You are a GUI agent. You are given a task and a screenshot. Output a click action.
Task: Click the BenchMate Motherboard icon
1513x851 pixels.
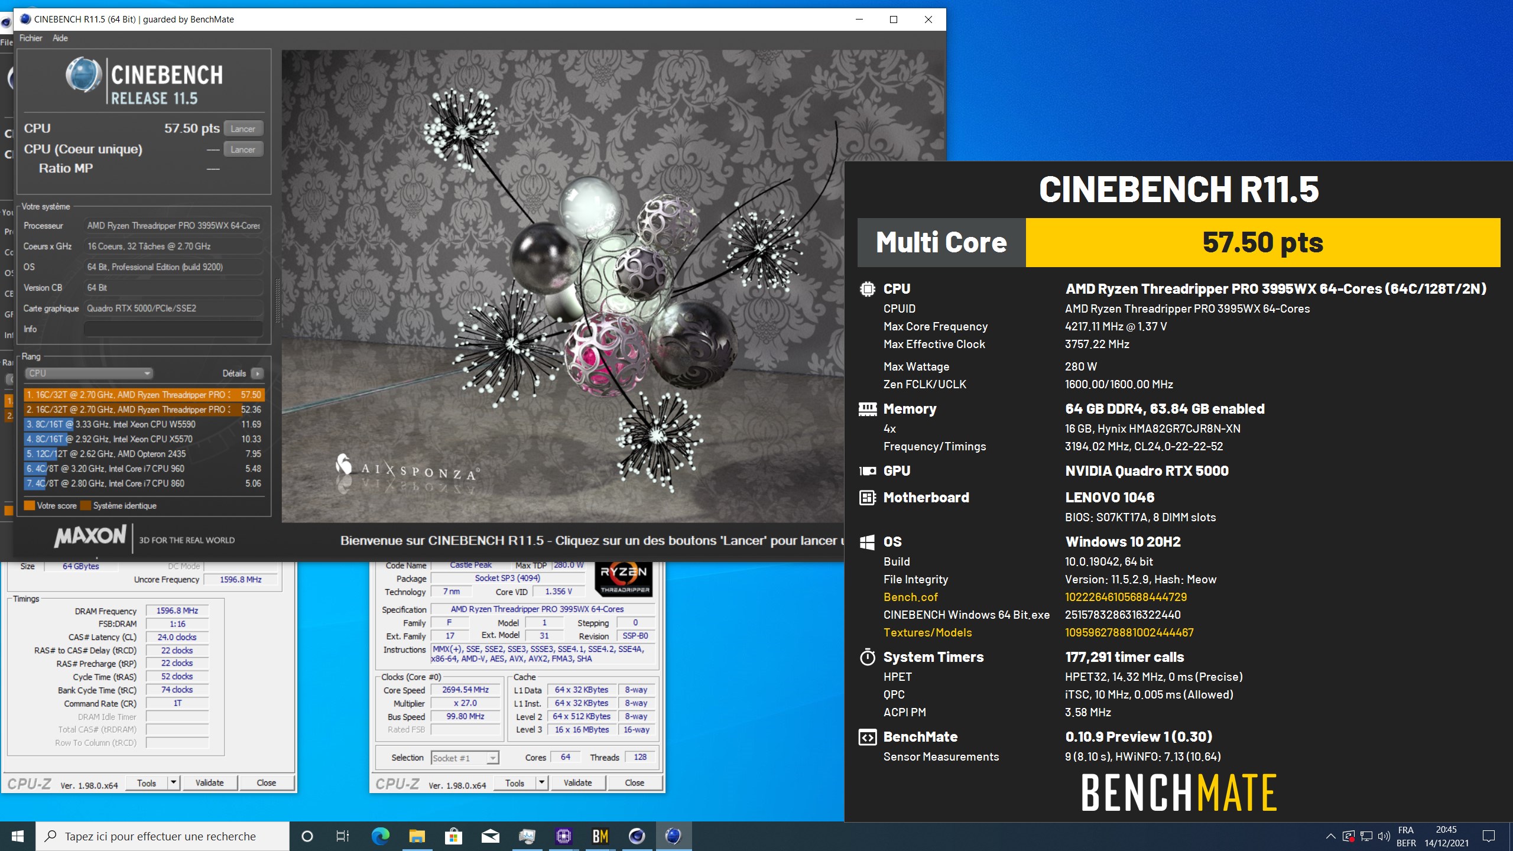point(867,498)
